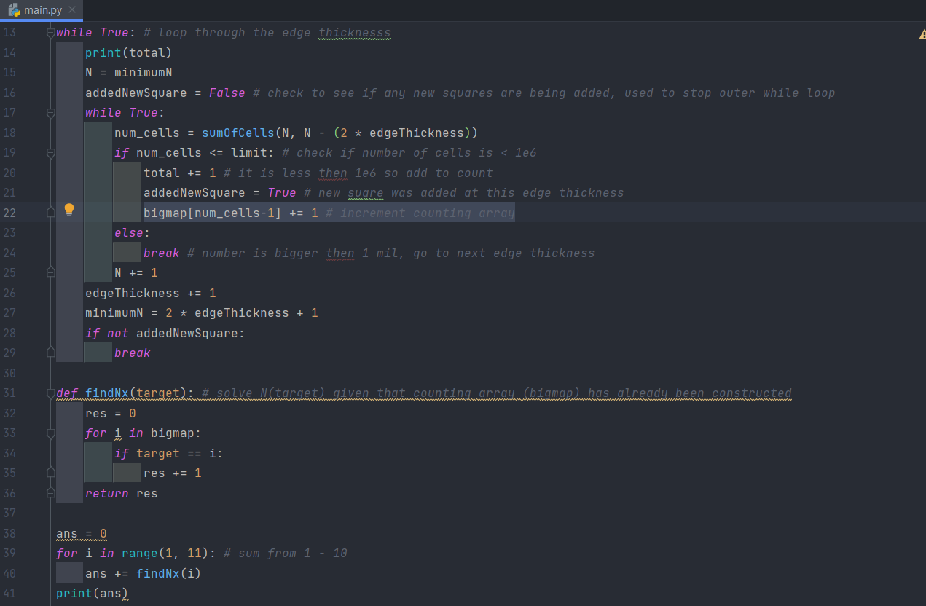Close the main.py editor tab
The height and width of the screenshot is (606, 926).
tap(71, 10)
